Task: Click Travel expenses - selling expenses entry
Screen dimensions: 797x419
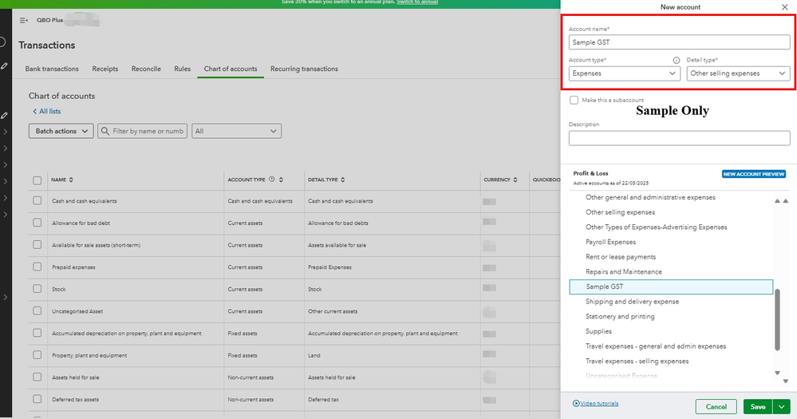Action: click(x=637, y=361)
